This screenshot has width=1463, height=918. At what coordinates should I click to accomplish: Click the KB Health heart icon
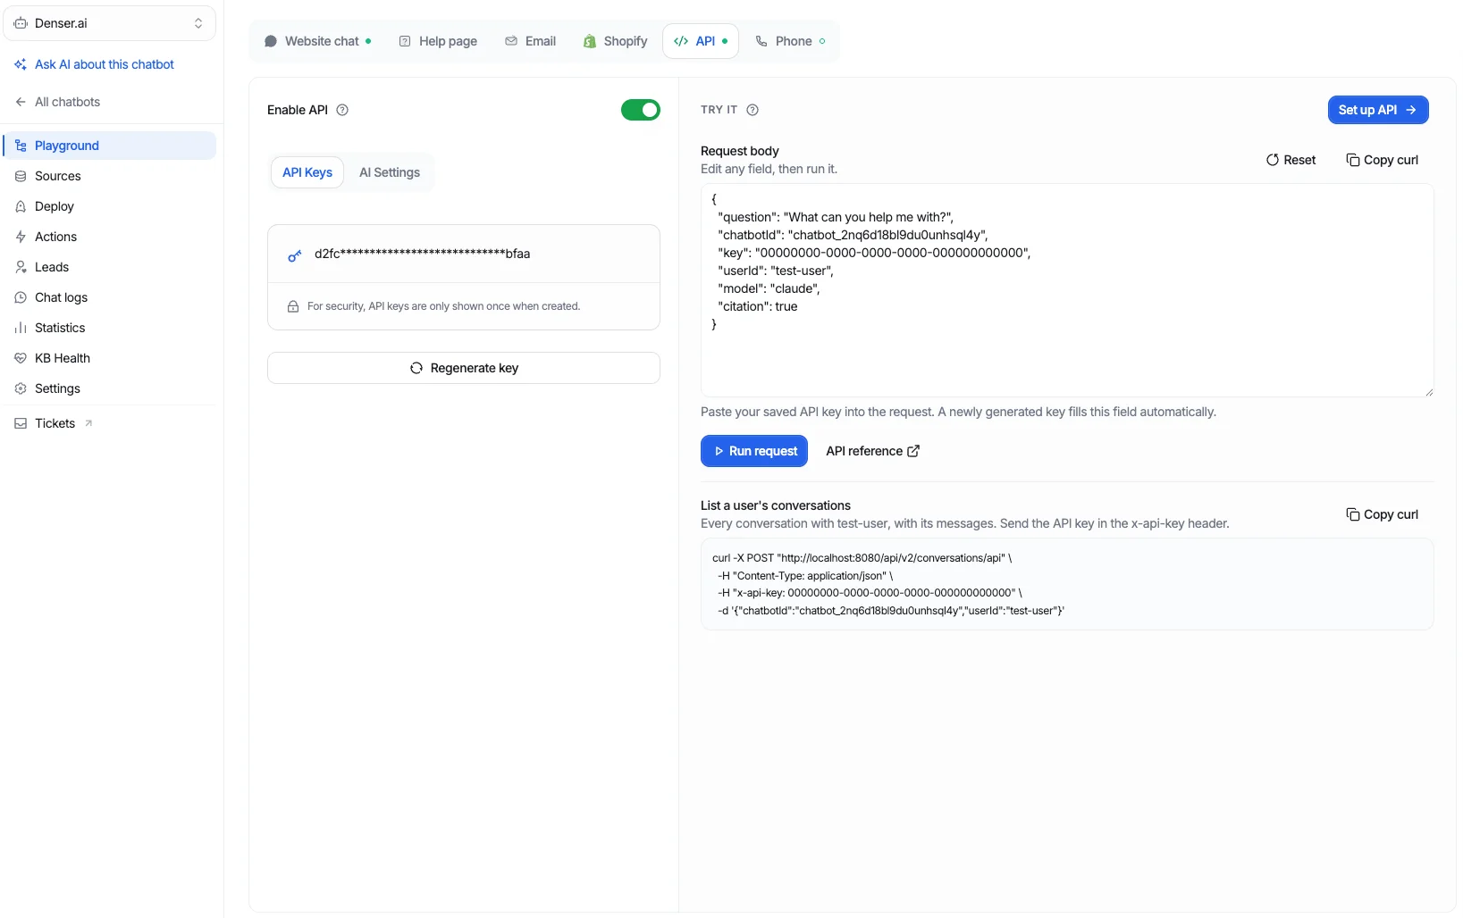21,358
